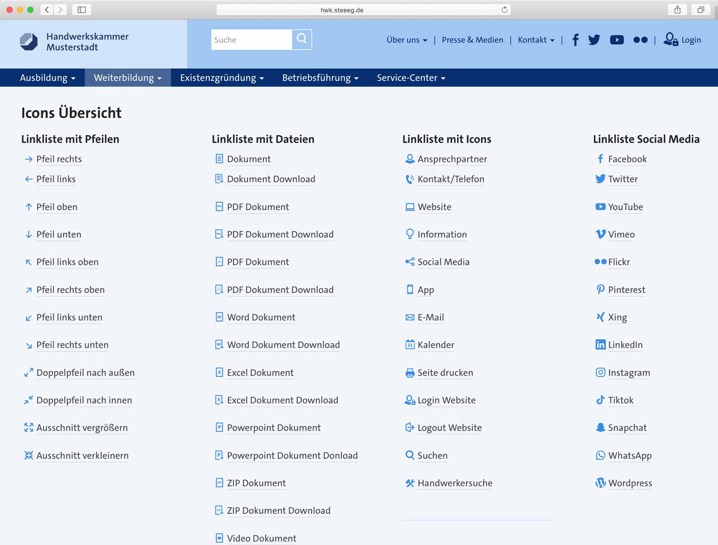Open the Facebook icon in the header
The image size is (718, 545).
(x=575, y=40)
